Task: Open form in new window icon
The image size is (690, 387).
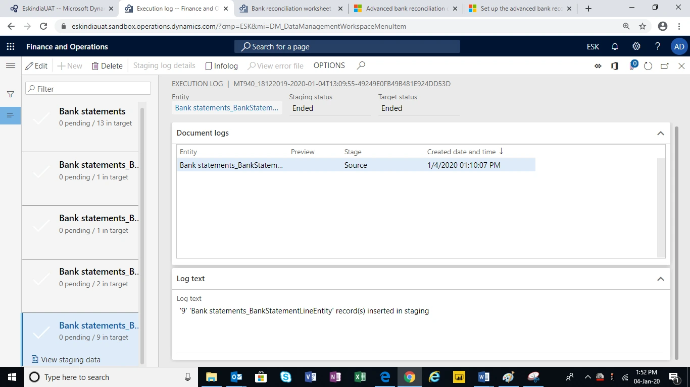Action: 665,66
